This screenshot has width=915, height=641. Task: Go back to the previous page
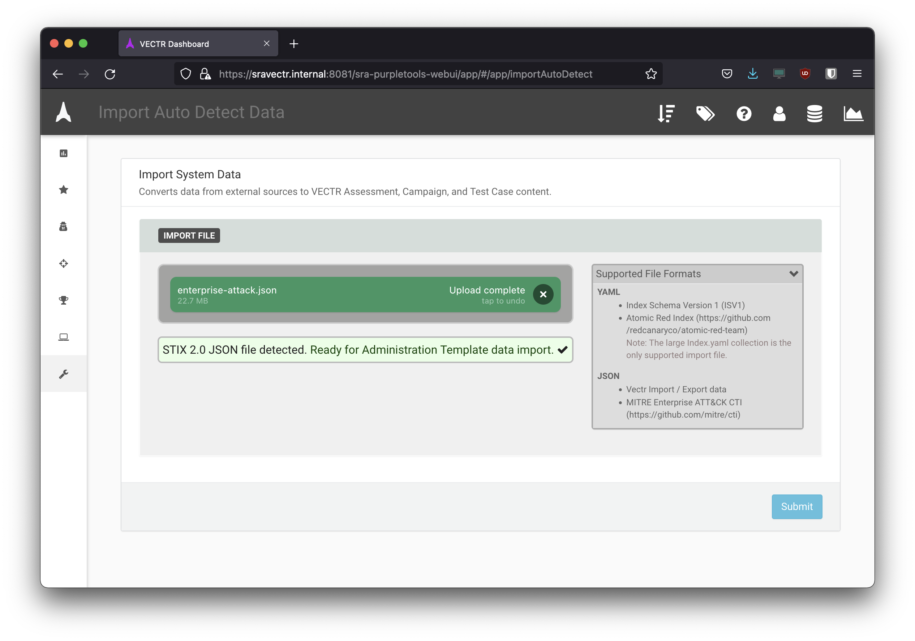(58, 74)
